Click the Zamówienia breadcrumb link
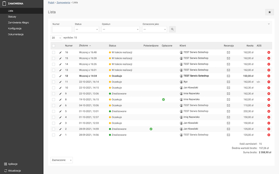 [63, 3]
